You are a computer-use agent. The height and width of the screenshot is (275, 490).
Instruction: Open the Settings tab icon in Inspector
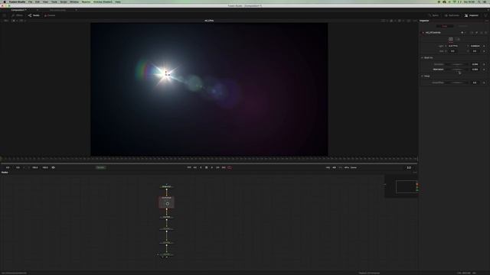(458, 39)
